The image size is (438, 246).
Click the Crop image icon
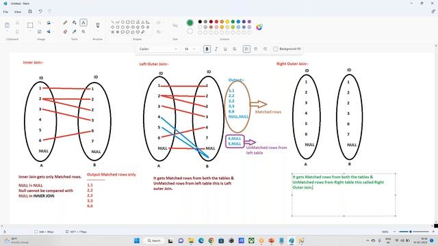[40, 23]
